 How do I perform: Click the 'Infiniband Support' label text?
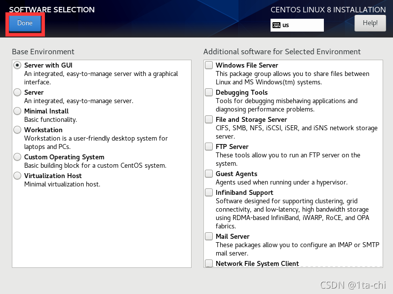tap(244, 193)
